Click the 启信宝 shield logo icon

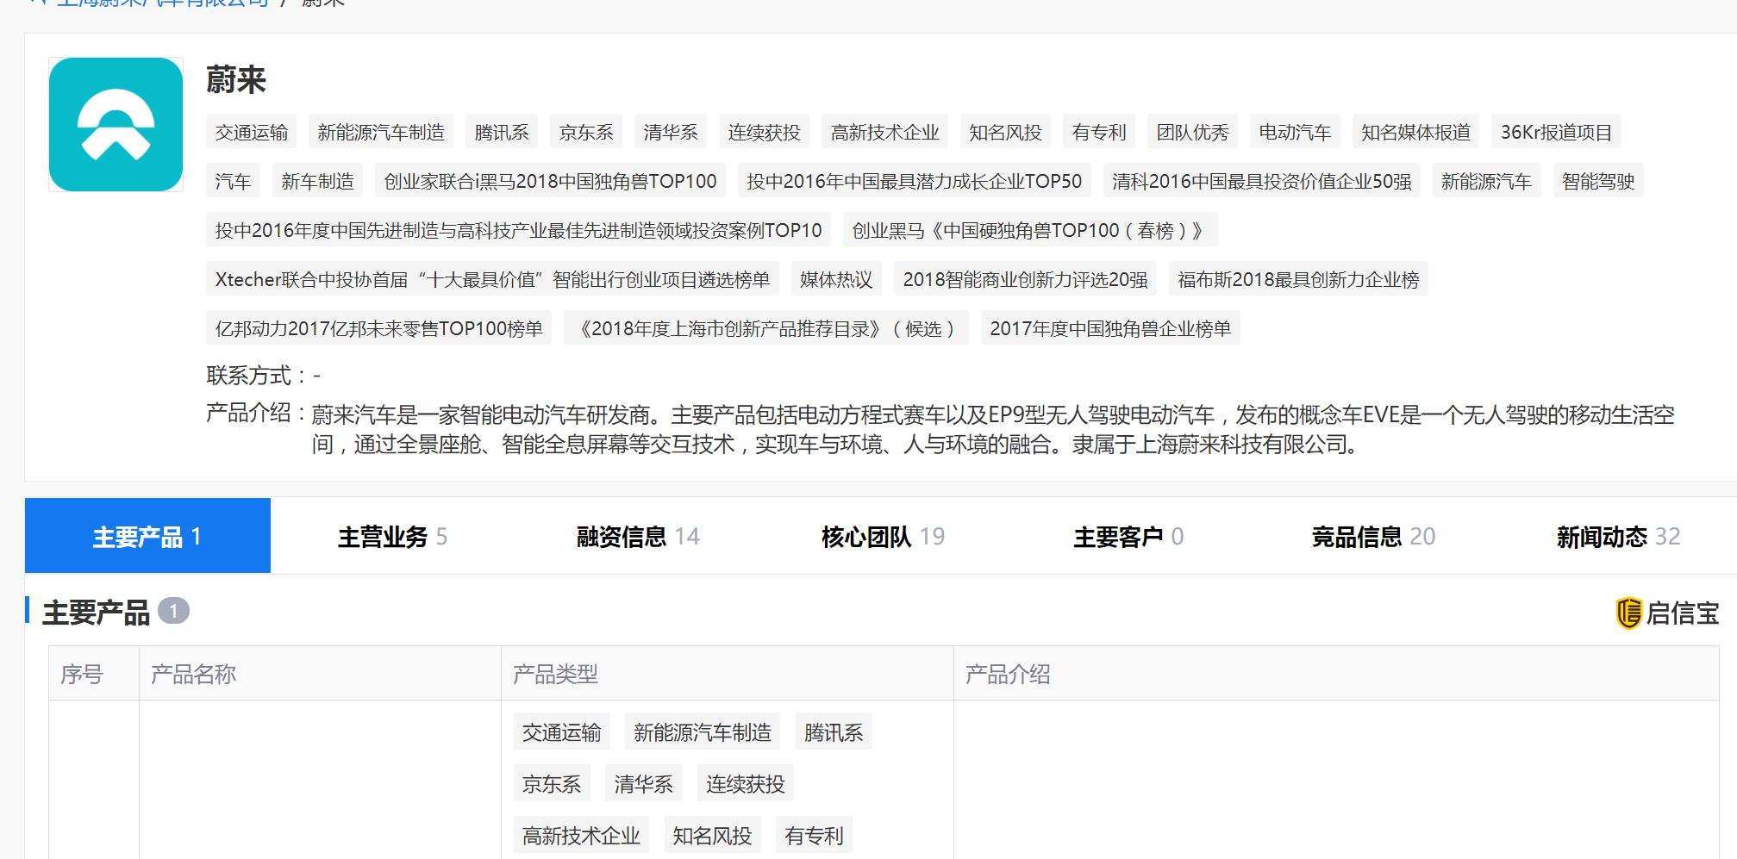coord(1628,613)
